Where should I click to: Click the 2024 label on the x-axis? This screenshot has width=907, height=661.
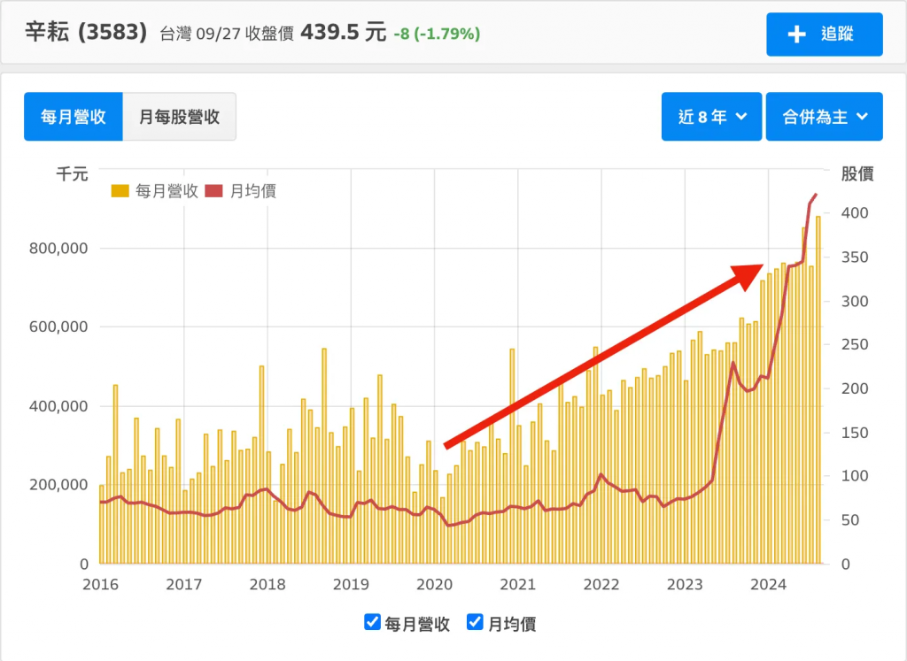(769, 585)
